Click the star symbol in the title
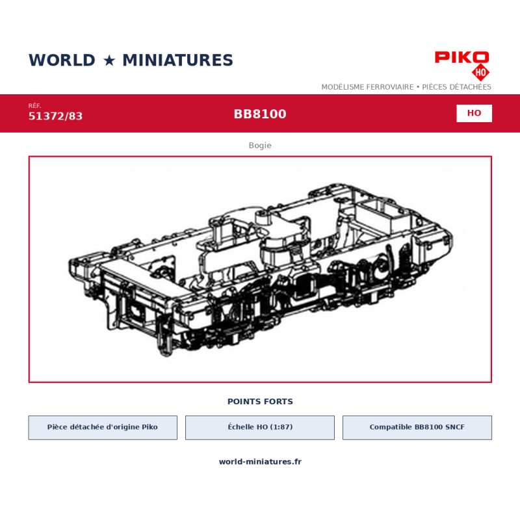The image size is (520, 520). [x=109, y=60]
